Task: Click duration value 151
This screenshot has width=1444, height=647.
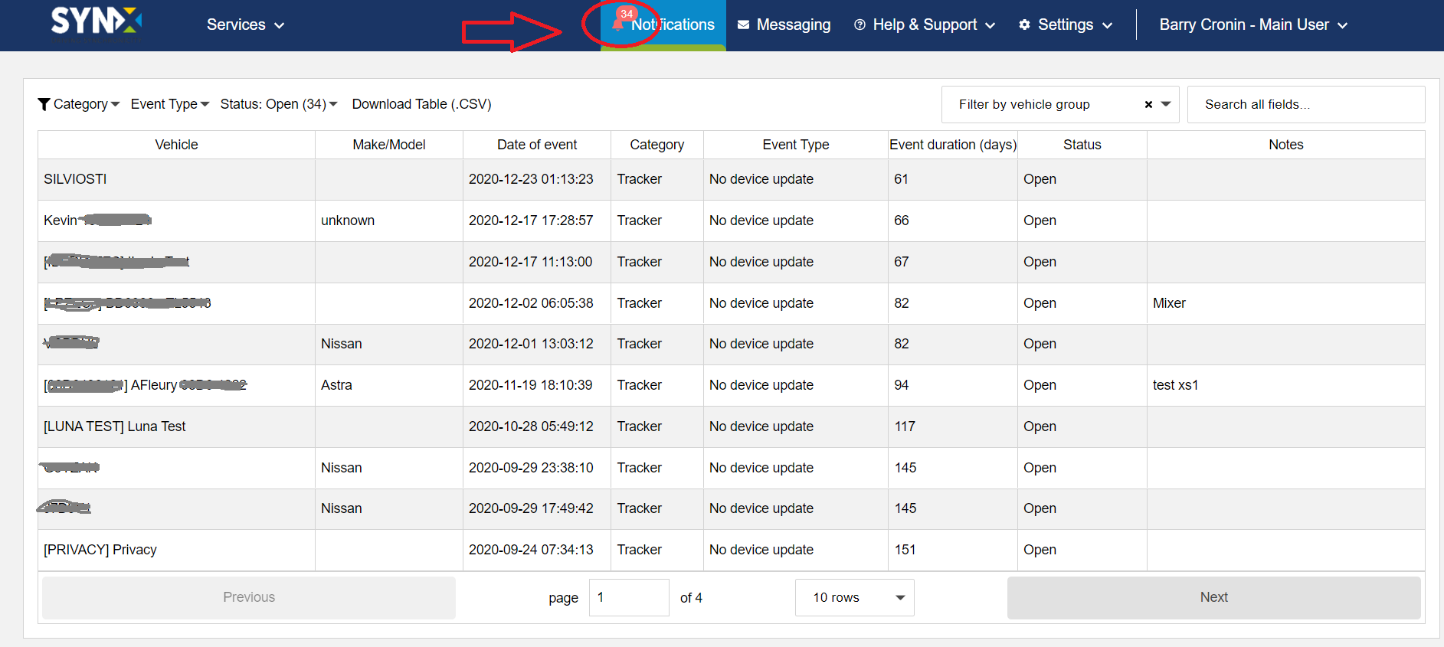Action: pos(905,550)
